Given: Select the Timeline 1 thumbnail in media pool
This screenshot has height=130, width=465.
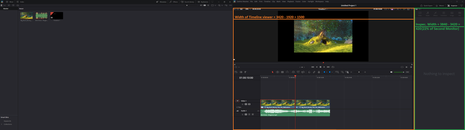Looking at the screenshot, I should pos(57,16).
